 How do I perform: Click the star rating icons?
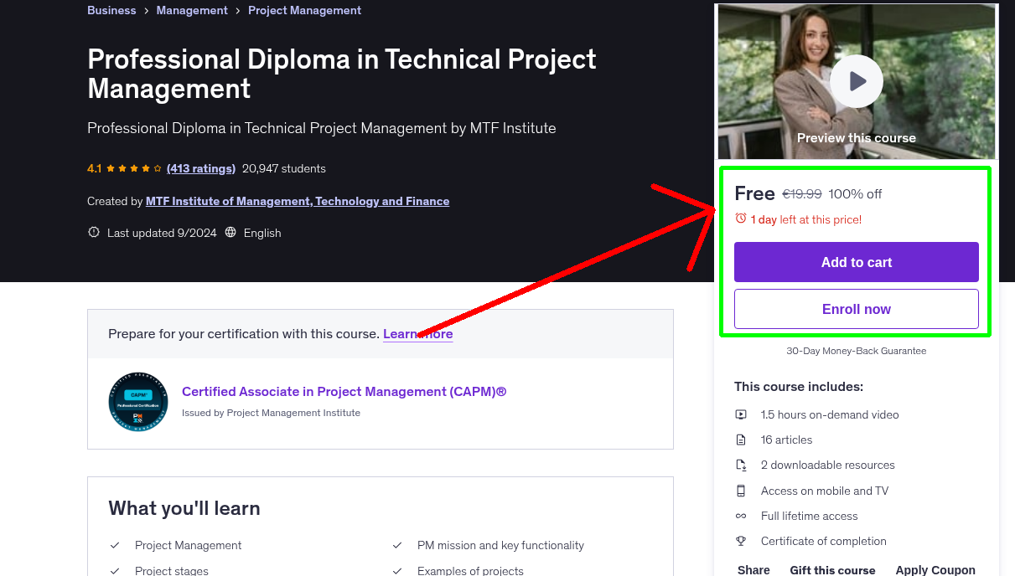pyautogui.click(x=133, y=168)
